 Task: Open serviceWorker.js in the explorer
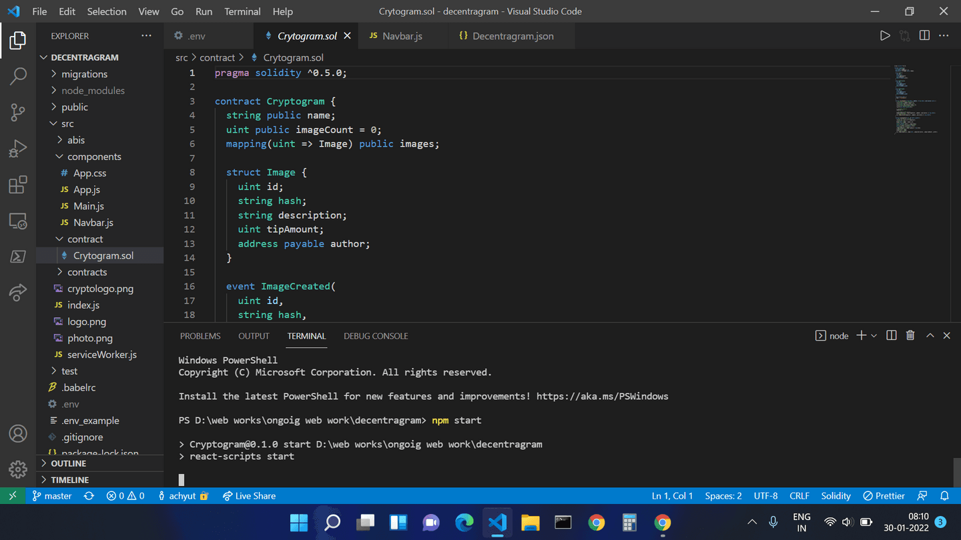(100, 355)
